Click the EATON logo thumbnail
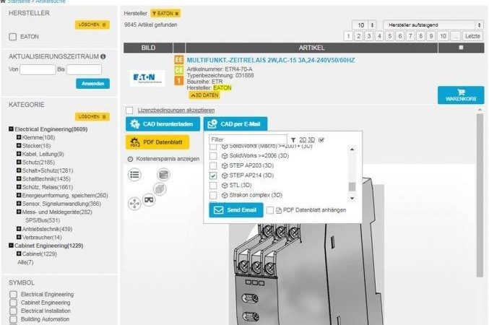This screenshot has height=325, width=489. [147, 78]
